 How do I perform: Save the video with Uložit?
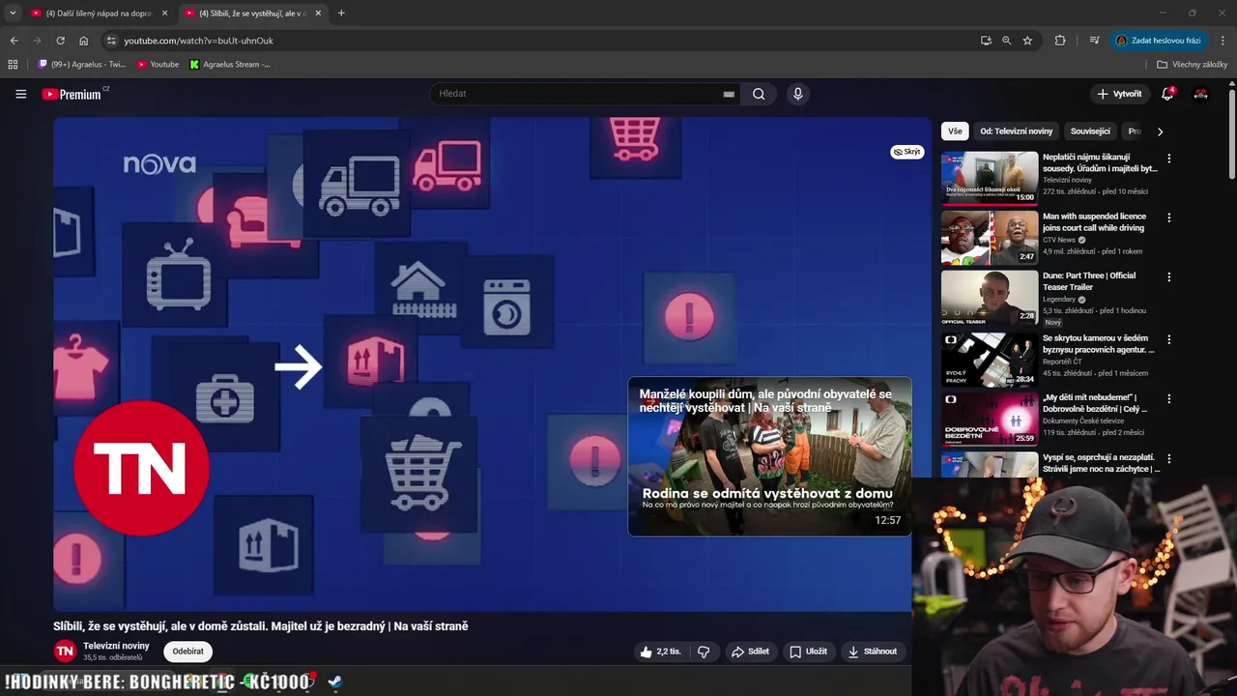click(808, 652)
